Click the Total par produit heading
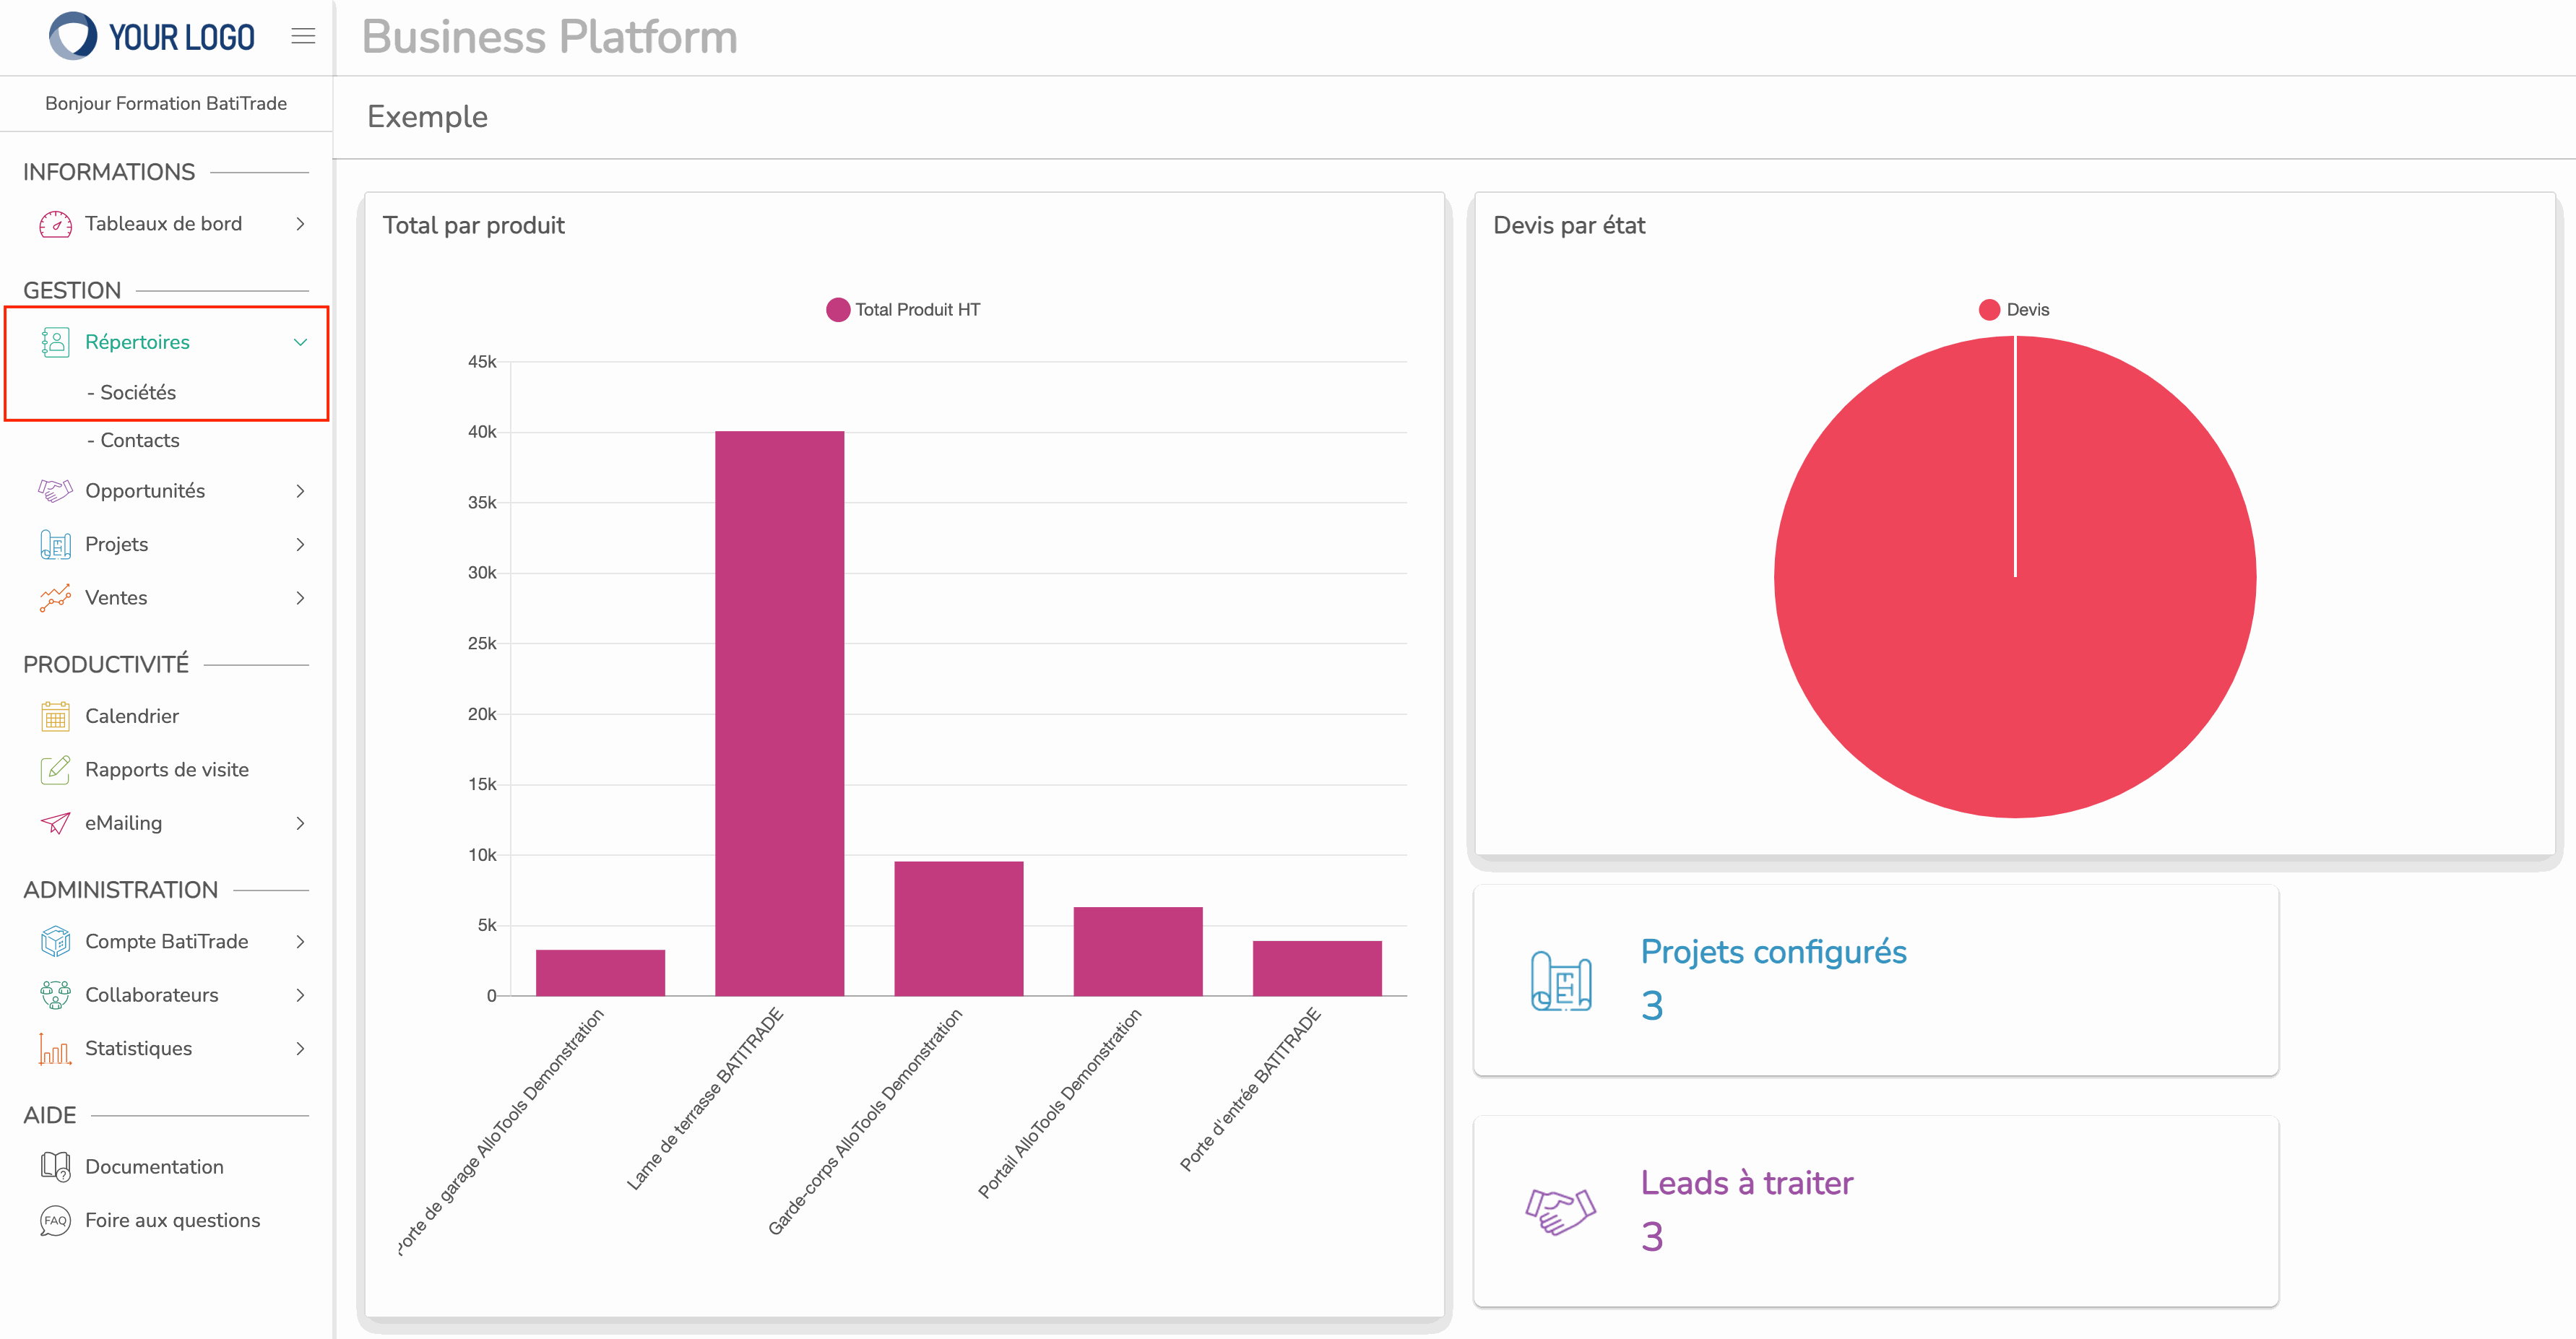2576x1339 pixels. click(473, 225)
